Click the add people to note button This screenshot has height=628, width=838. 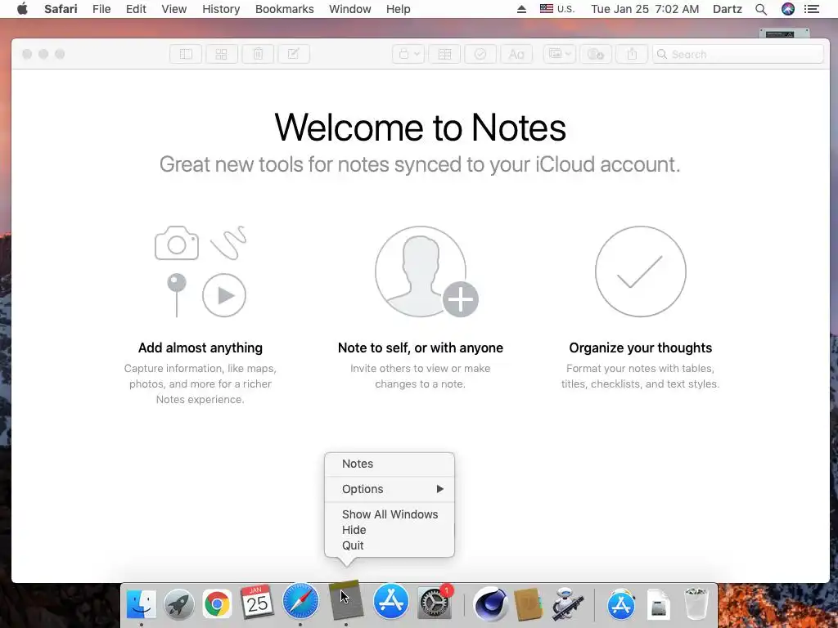tap(596, 54)
